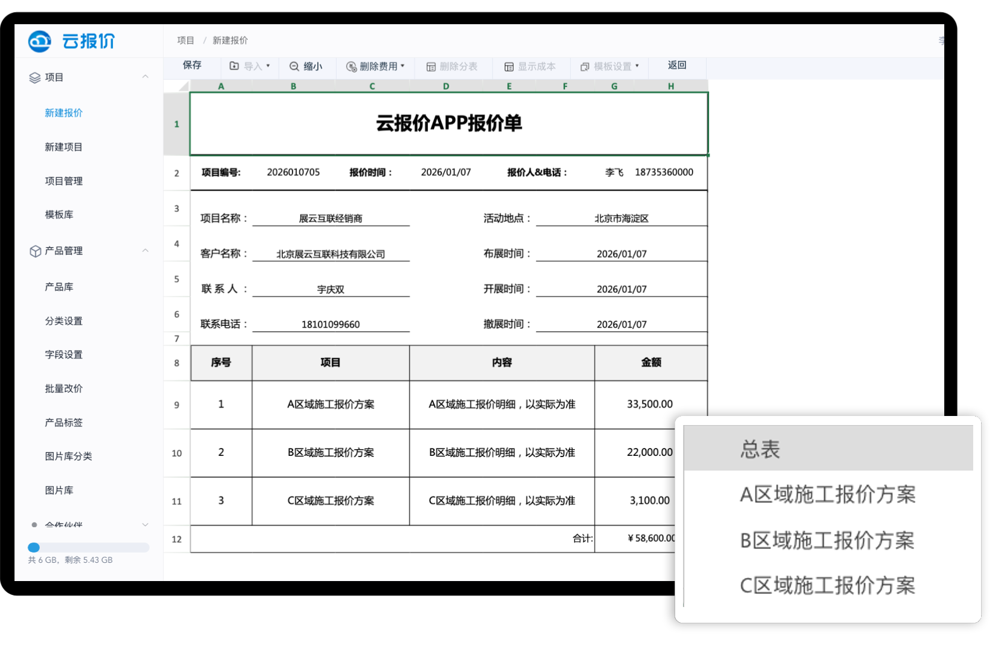
Task: Collapse the 产品管理 sidebar section
Action: point(145,250)
